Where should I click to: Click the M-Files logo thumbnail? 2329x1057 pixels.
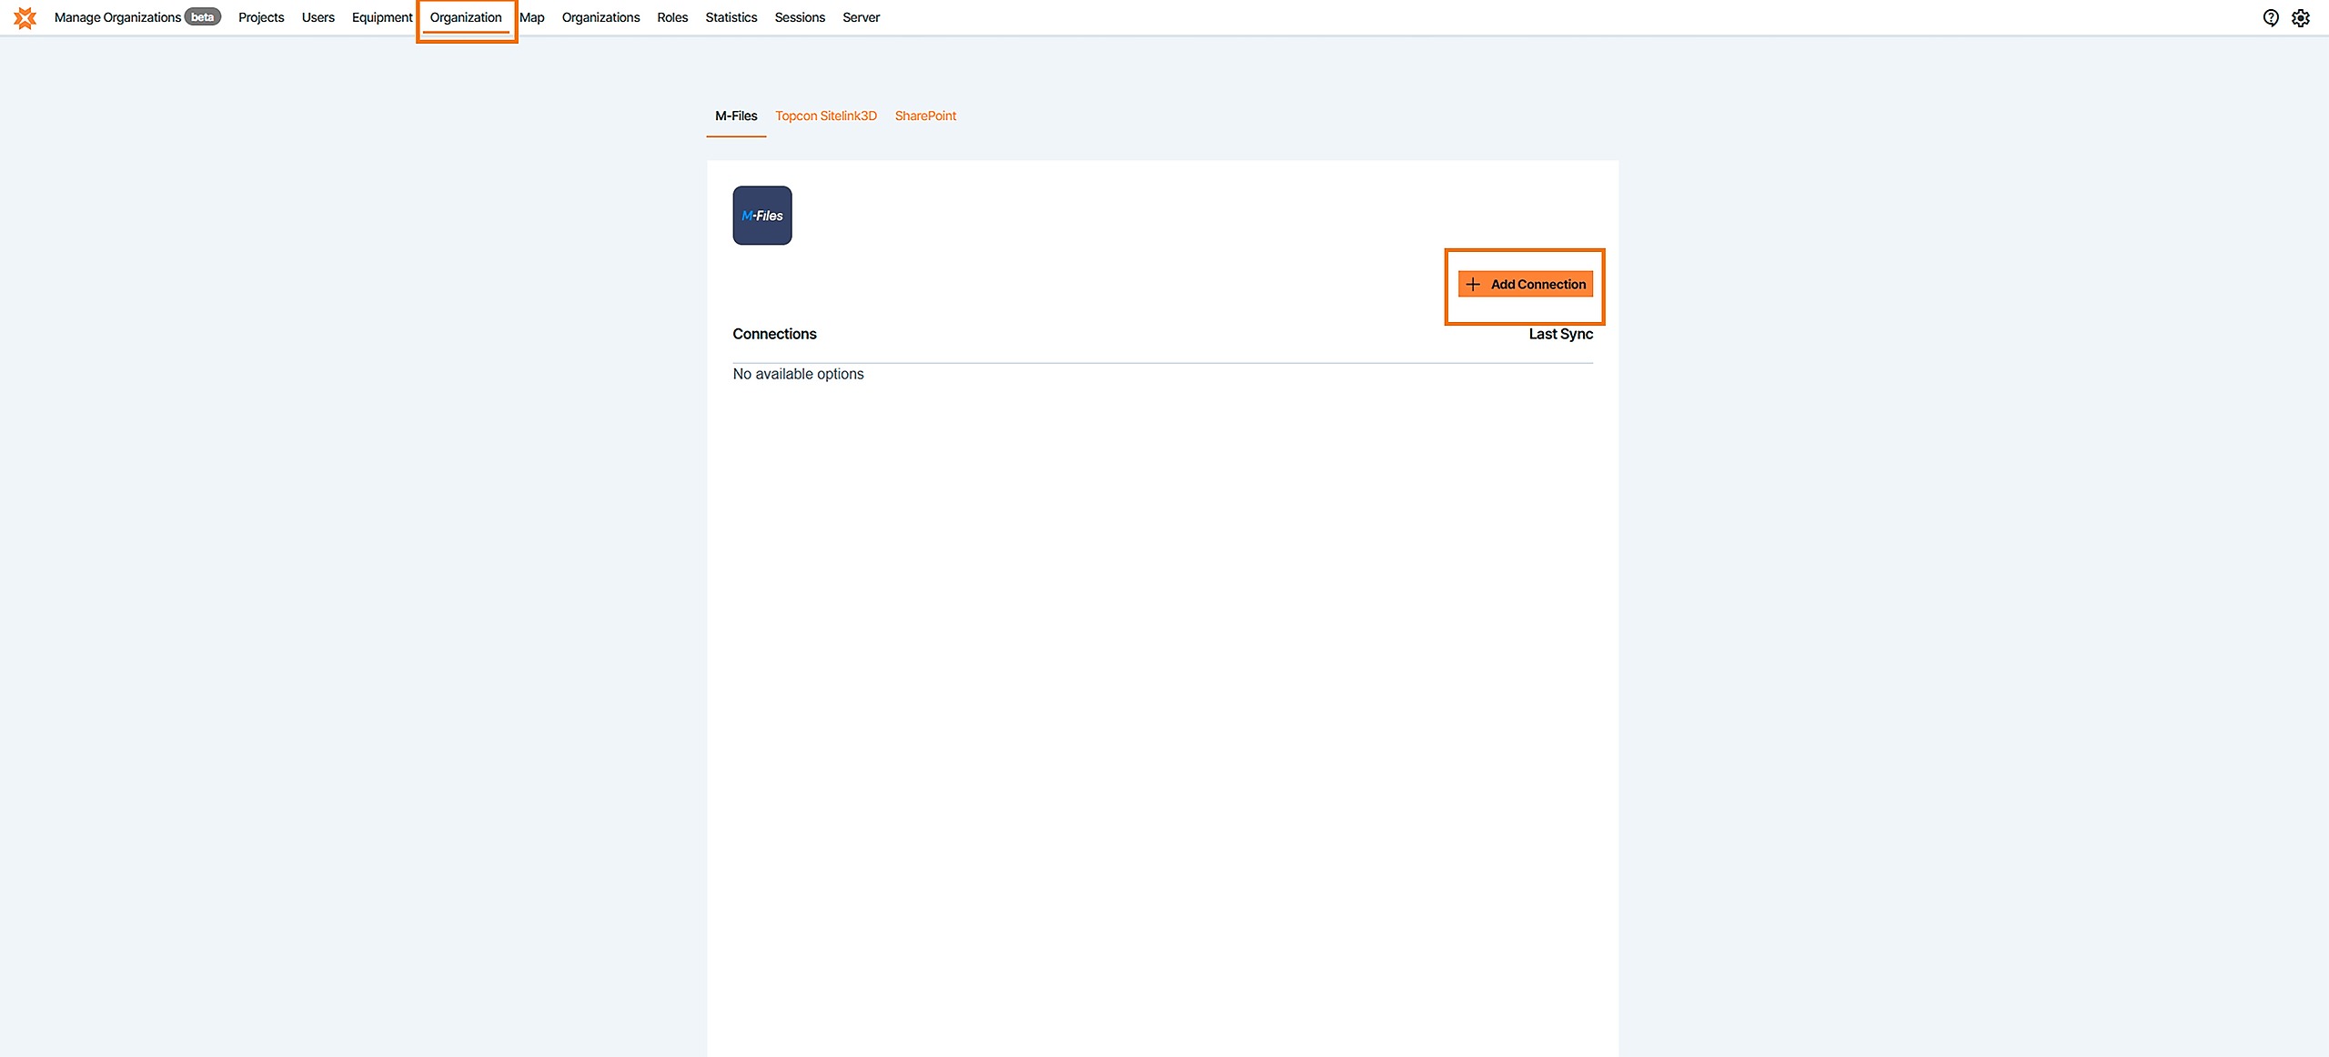pyautogui.click(x=762, y=216)
